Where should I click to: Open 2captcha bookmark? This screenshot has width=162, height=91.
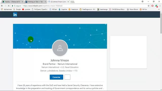[63, 9]
